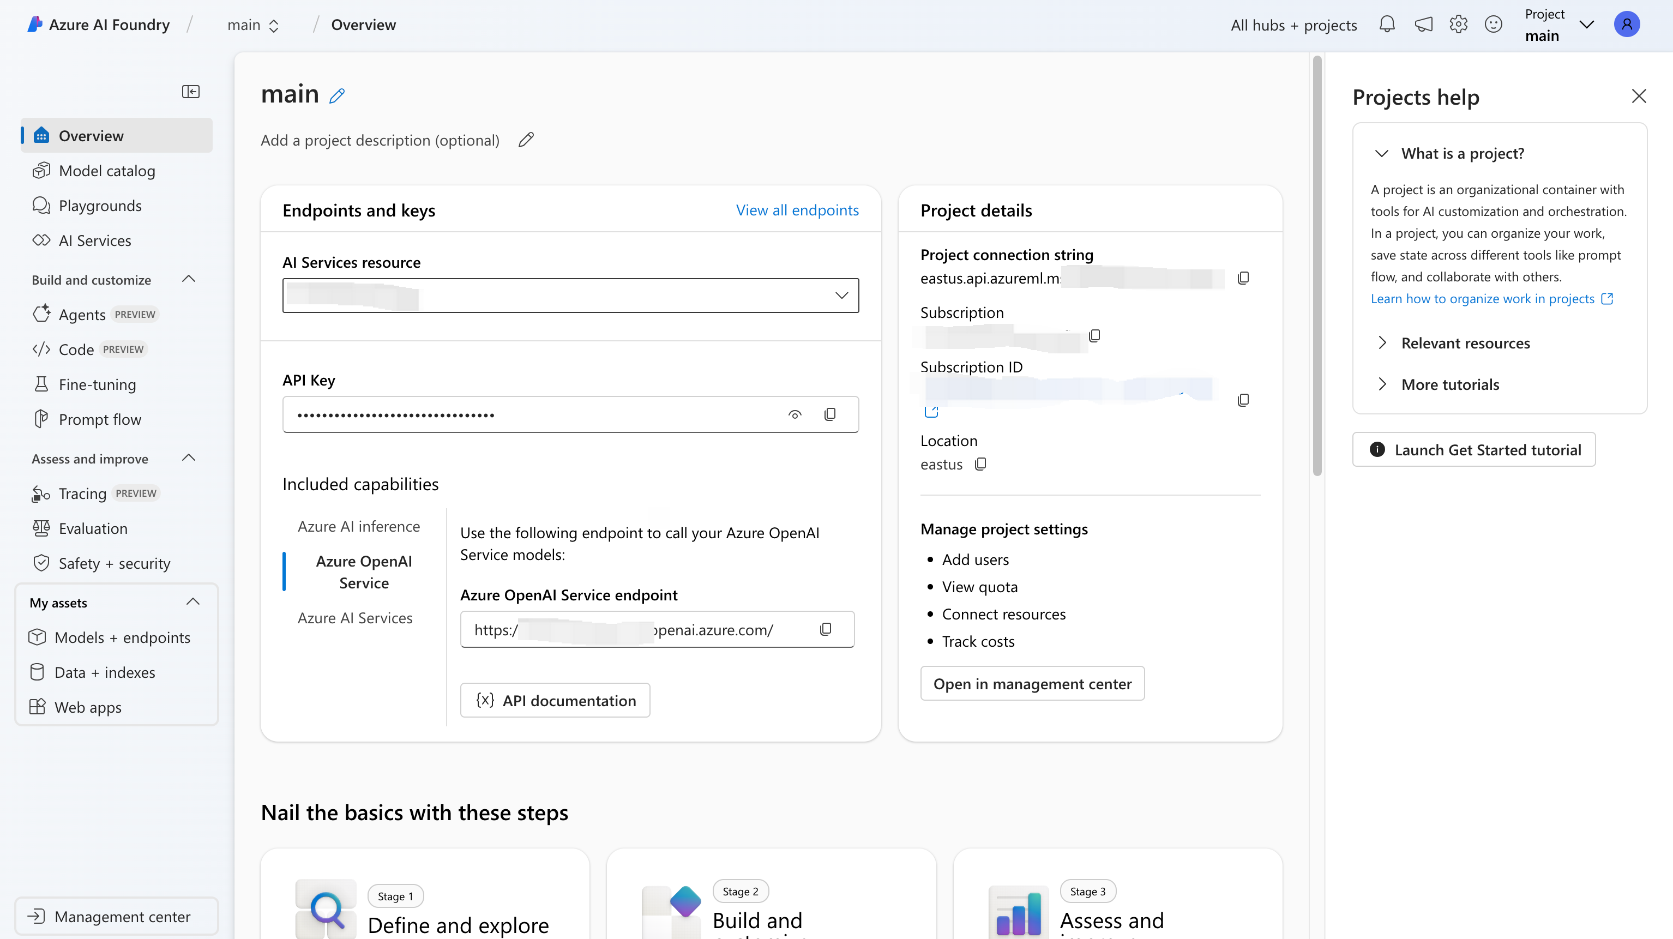This screenshot has height=939, width=1673.
Task: Copy the project connection string
Action: pos(1243,278)
